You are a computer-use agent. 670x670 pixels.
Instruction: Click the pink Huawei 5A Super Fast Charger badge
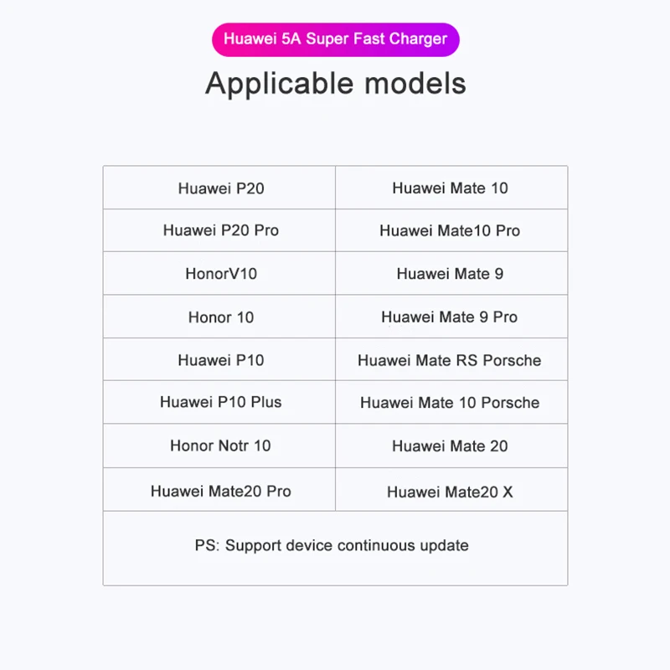click(x=335, y=39)
